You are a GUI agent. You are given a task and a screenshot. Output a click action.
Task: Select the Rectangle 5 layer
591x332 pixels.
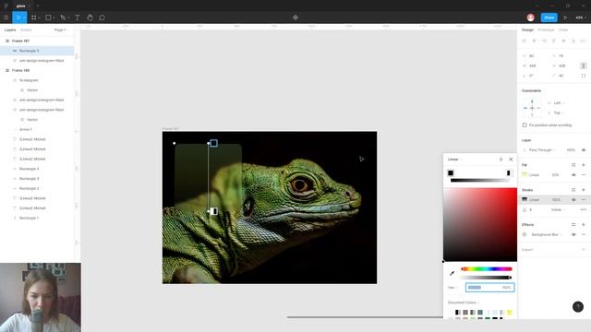[x=37, y=51]
